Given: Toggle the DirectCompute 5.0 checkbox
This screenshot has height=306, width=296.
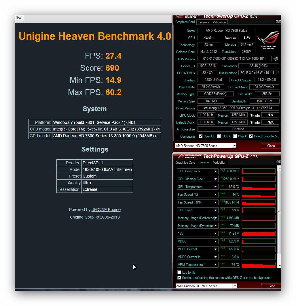Looking at the screenshot, I should (x=251, y=136).
